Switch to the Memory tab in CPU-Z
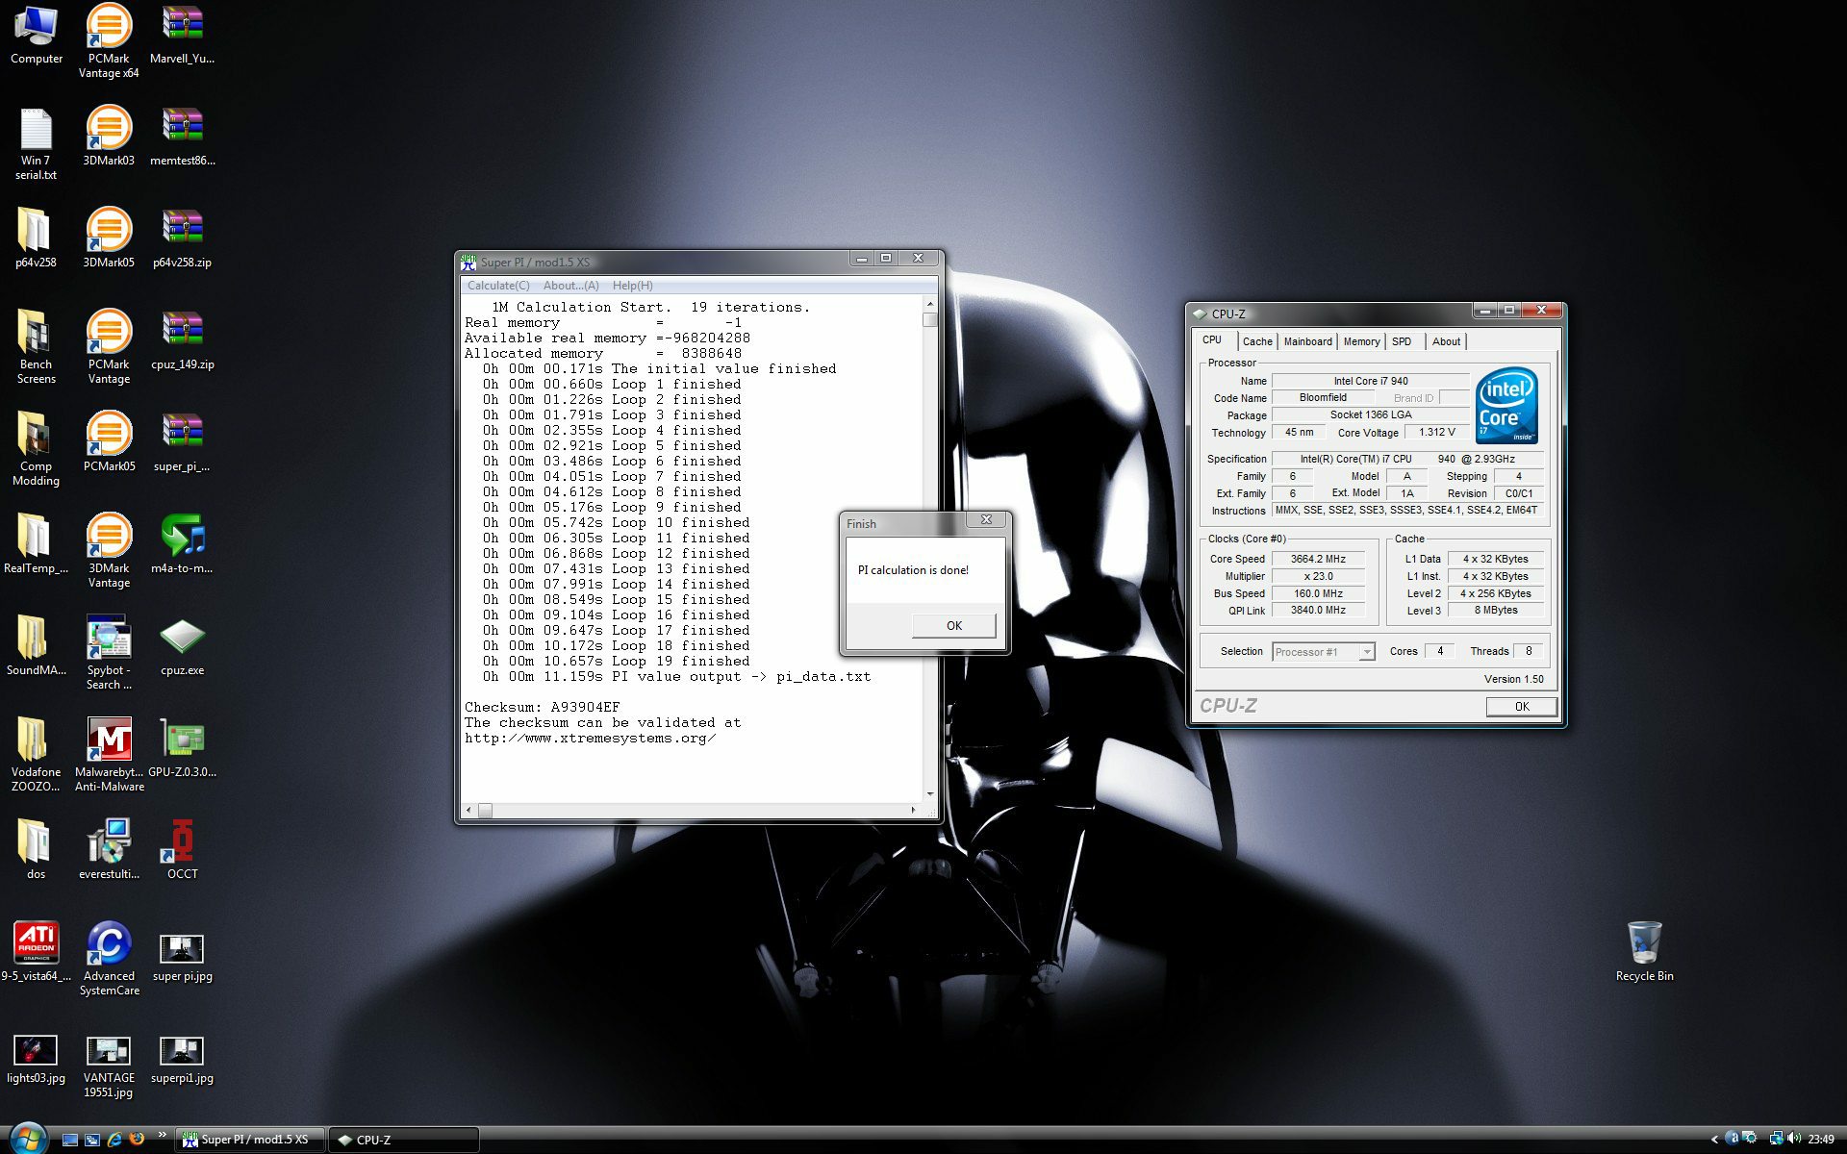The image size is (1847, 1154). tap(1361, 341)
